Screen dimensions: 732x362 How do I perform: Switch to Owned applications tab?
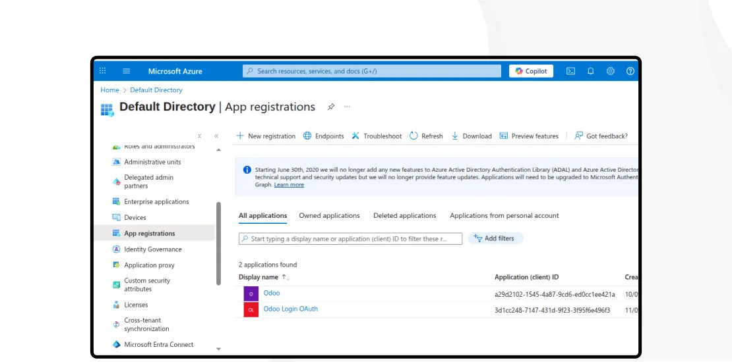coord(329,216)
